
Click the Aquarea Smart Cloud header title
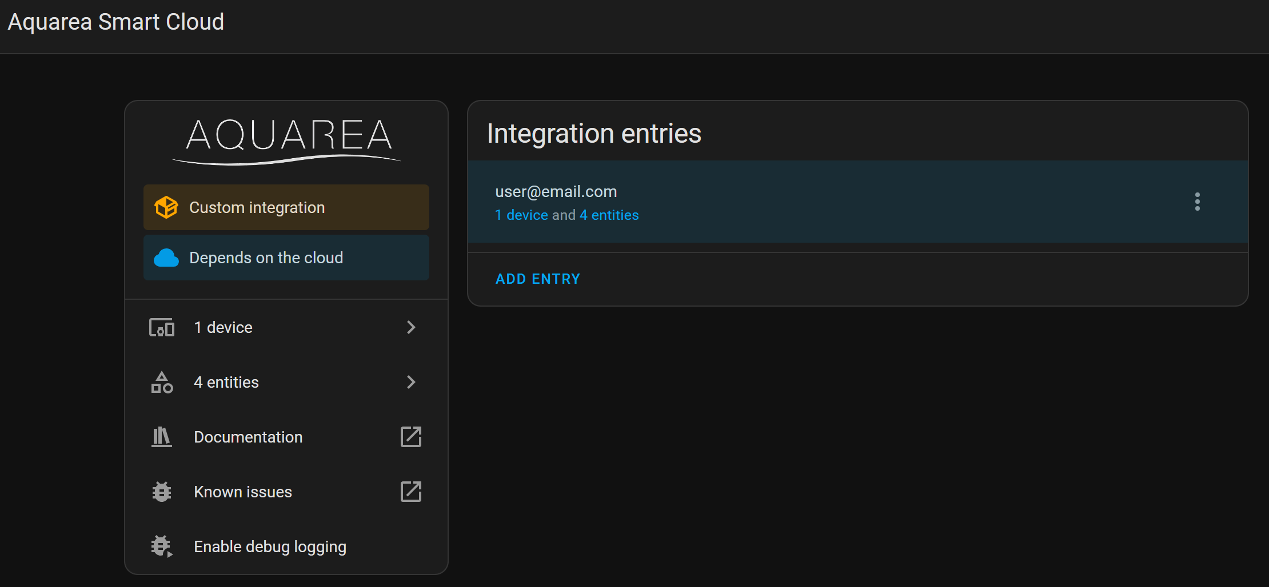(x=115, y=22)
